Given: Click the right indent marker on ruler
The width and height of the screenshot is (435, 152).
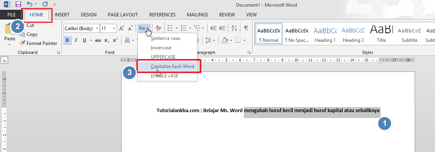Looking at the screenshot, I should (379, 61).
